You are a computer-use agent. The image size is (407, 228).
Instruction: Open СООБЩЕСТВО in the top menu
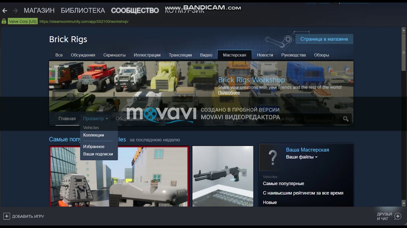[135, 10]
